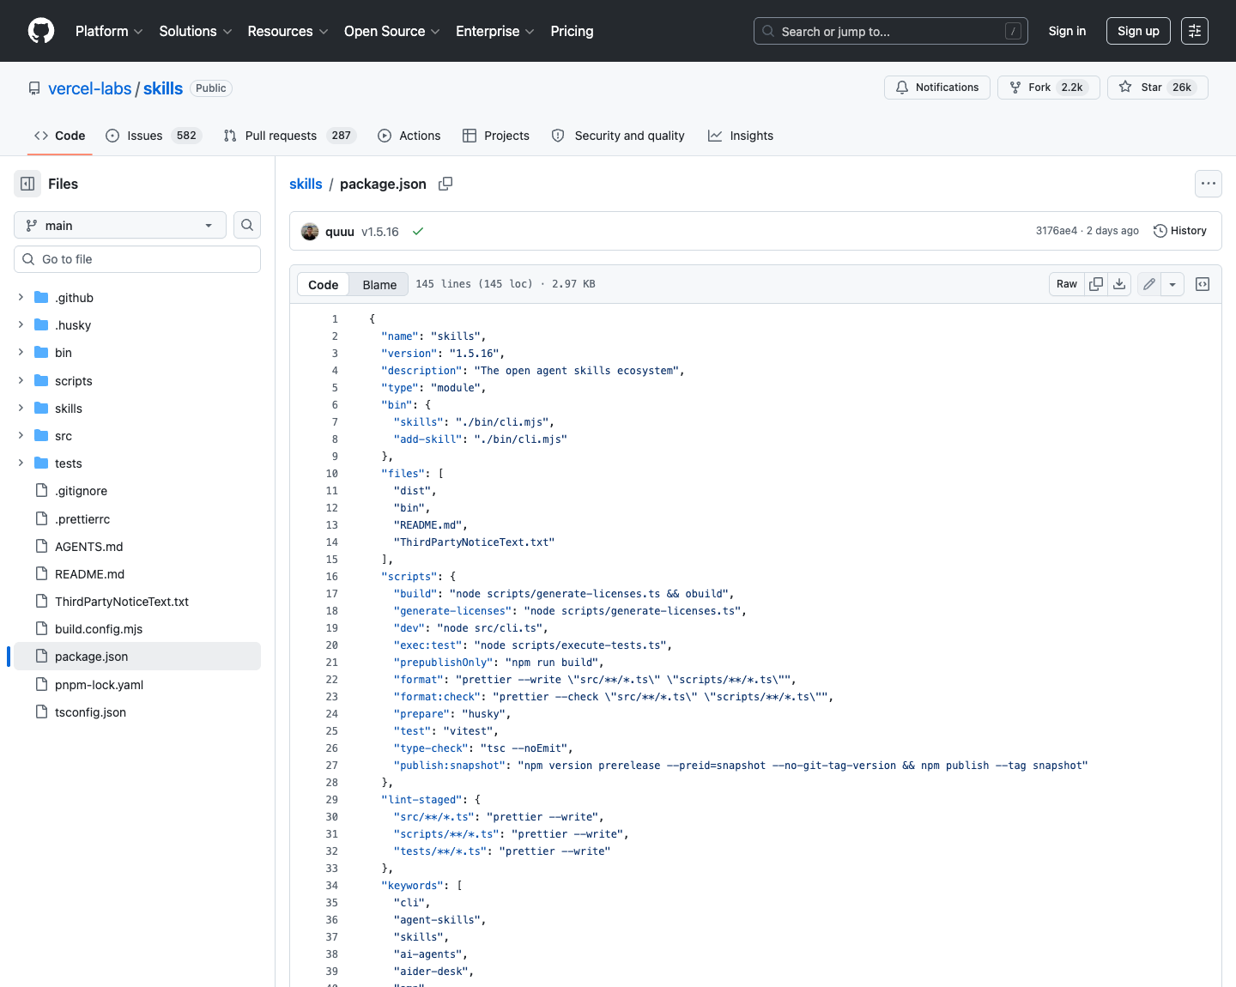Click the skills breadcrumb link
1236x987 pixels.
click(x=306, y=184)
